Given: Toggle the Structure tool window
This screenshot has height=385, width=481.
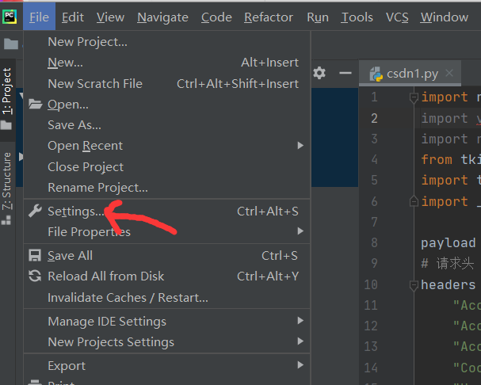Looking at the screenshot, I should pos(7,181).
